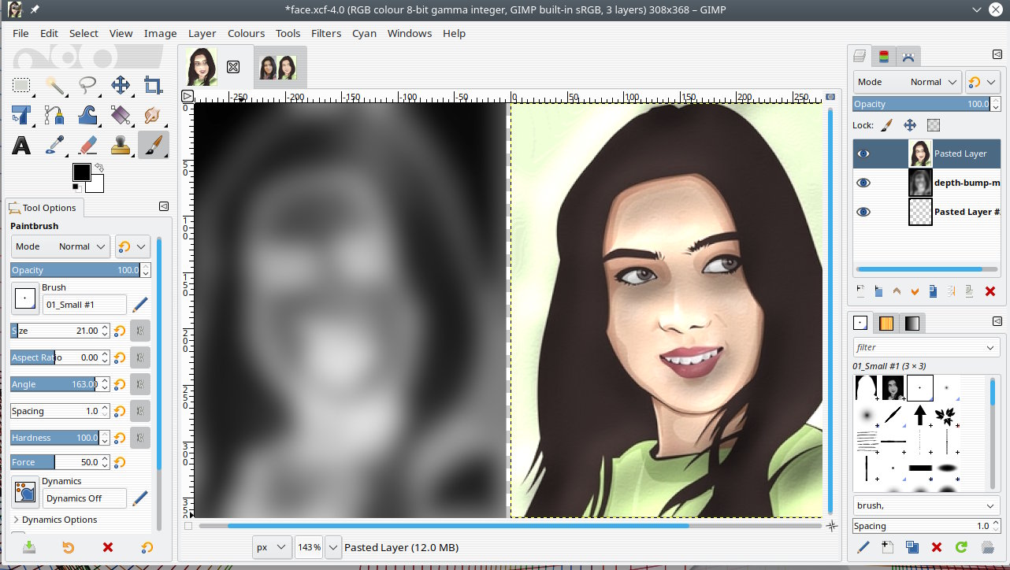Viewport: 1010px width, 570px height.
Task: Select the Warp Transform tool
Action: 87,115
